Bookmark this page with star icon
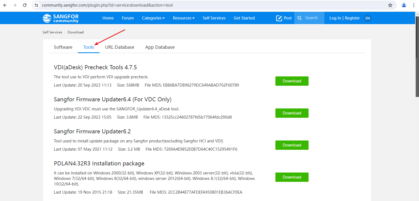 point(390,5)
